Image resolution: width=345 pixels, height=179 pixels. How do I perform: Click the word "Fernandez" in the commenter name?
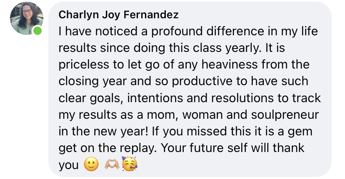click(x=151, y=15)
